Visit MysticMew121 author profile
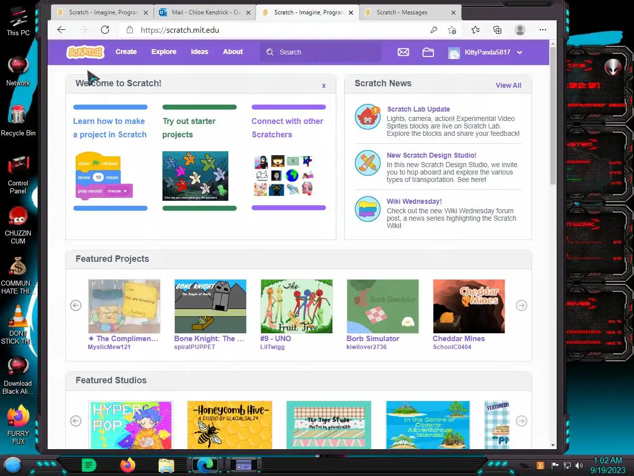Viewport: 634px width, 476px height. coord(109,347)
